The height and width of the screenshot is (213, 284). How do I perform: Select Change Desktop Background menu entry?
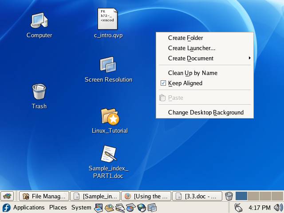click(x=205, y=112)
